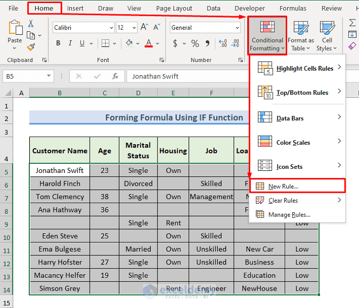Expand the Underline style arrow
Viewport: 359px width, 308px height.
coord(91,43)
